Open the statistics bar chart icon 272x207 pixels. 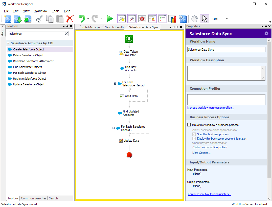[x=172, y=19]
